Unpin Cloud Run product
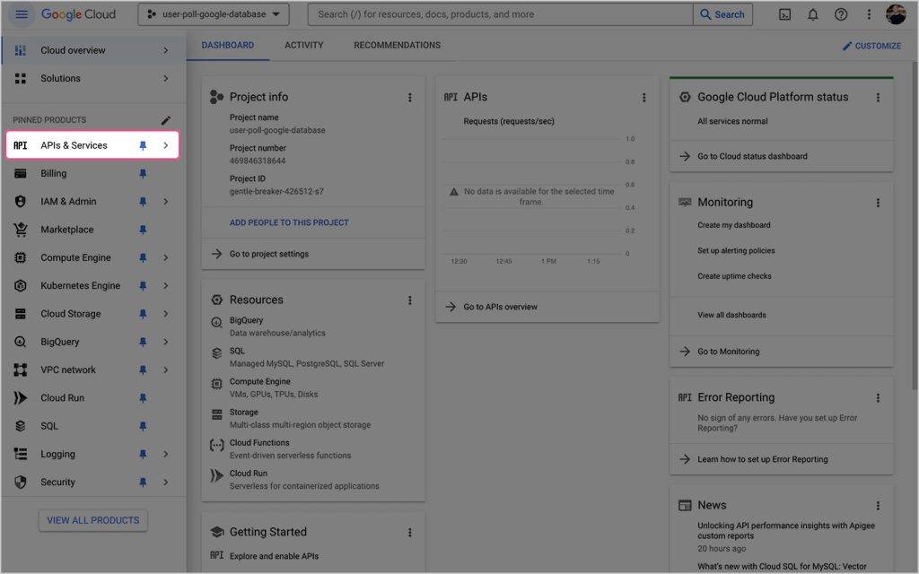 tap(143, 399)
